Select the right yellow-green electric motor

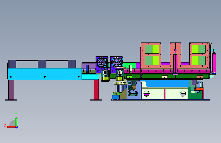coord(120,75)
